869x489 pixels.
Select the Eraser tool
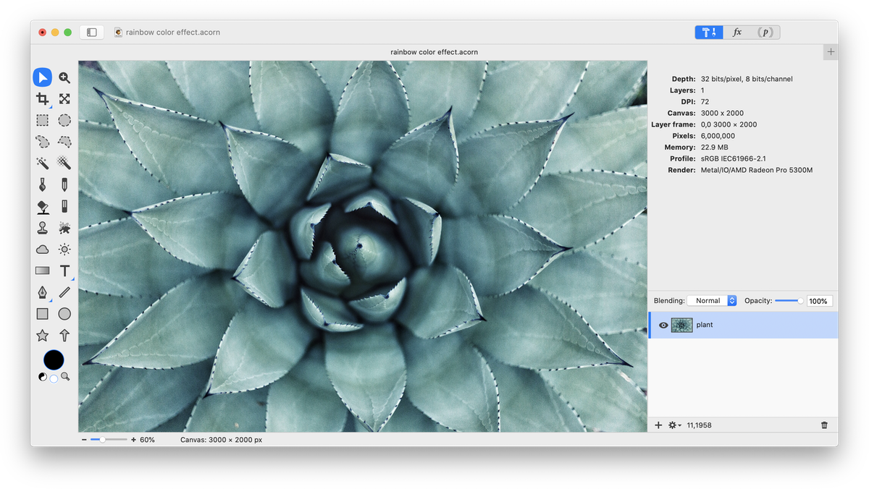click(64, 207)
